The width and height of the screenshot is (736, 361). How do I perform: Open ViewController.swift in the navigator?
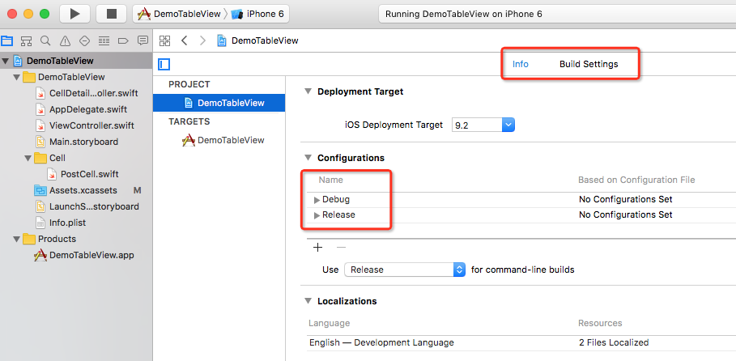[x=91, y=125]
